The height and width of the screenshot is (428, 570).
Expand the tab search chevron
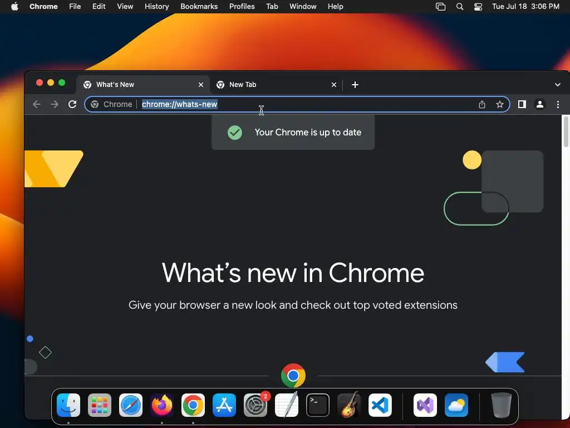(x=558, y=85)
